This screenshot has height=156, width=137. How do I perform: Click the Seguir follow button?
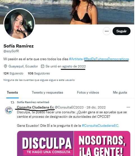click(x=121, y=31)
